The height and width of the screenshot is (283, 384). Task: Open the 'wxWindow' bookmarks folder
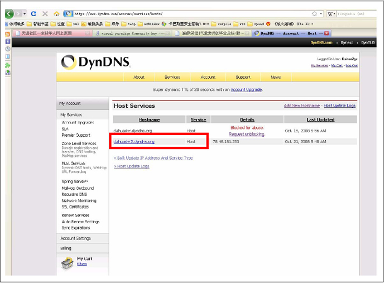[148, 24]
